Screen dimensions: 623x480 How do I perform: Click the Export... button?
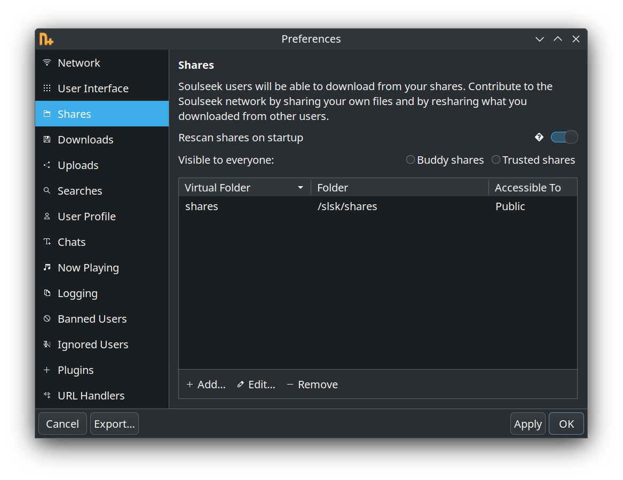(114, 423)
